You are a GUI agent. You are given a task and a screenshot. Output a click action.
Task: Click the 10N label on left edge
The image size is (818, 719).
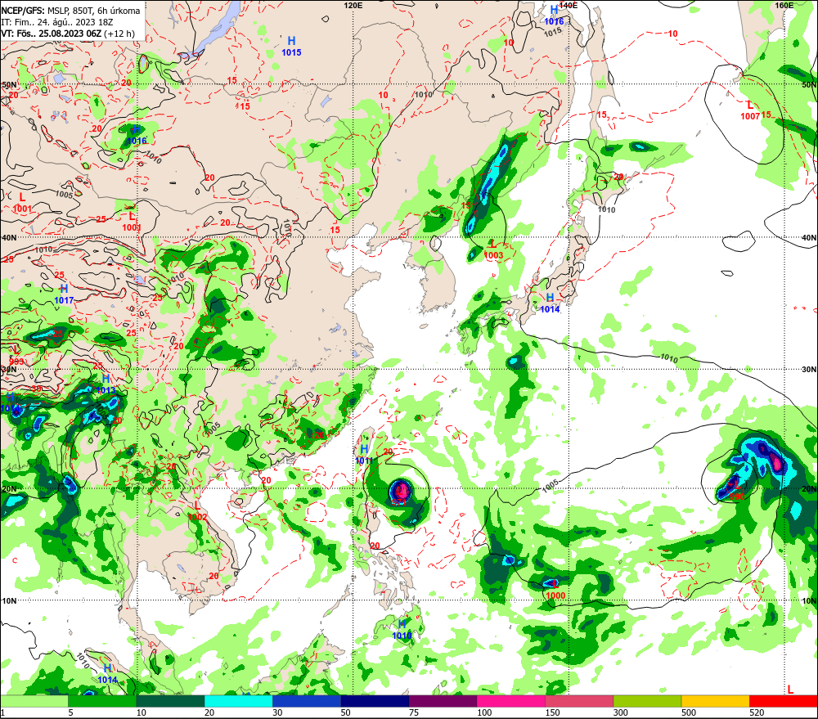pyautogui.click(x=9, y=600)
